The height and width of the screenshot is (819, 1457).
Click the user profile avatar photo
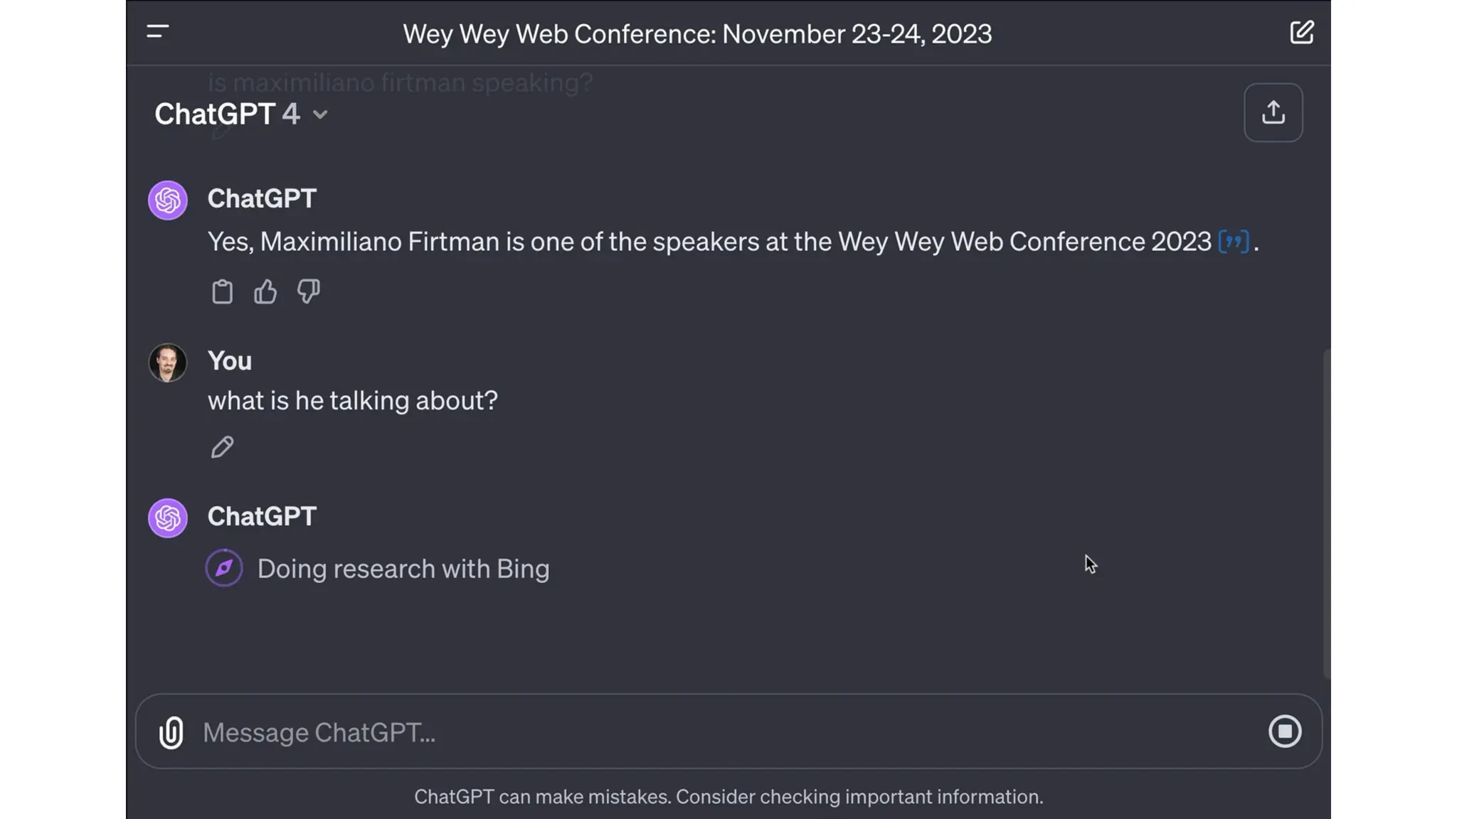tap(168, 363)
